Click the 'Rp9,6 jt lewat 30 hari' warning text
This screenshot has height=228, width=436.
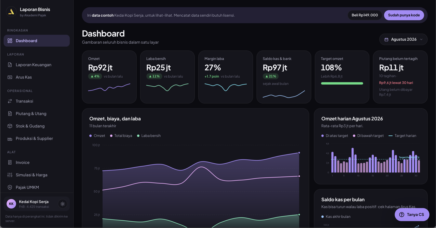pos(396,83)
